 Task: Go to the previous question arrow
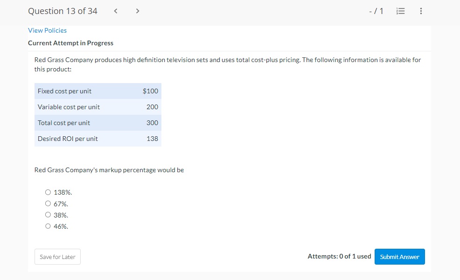(x=116, y=11)
